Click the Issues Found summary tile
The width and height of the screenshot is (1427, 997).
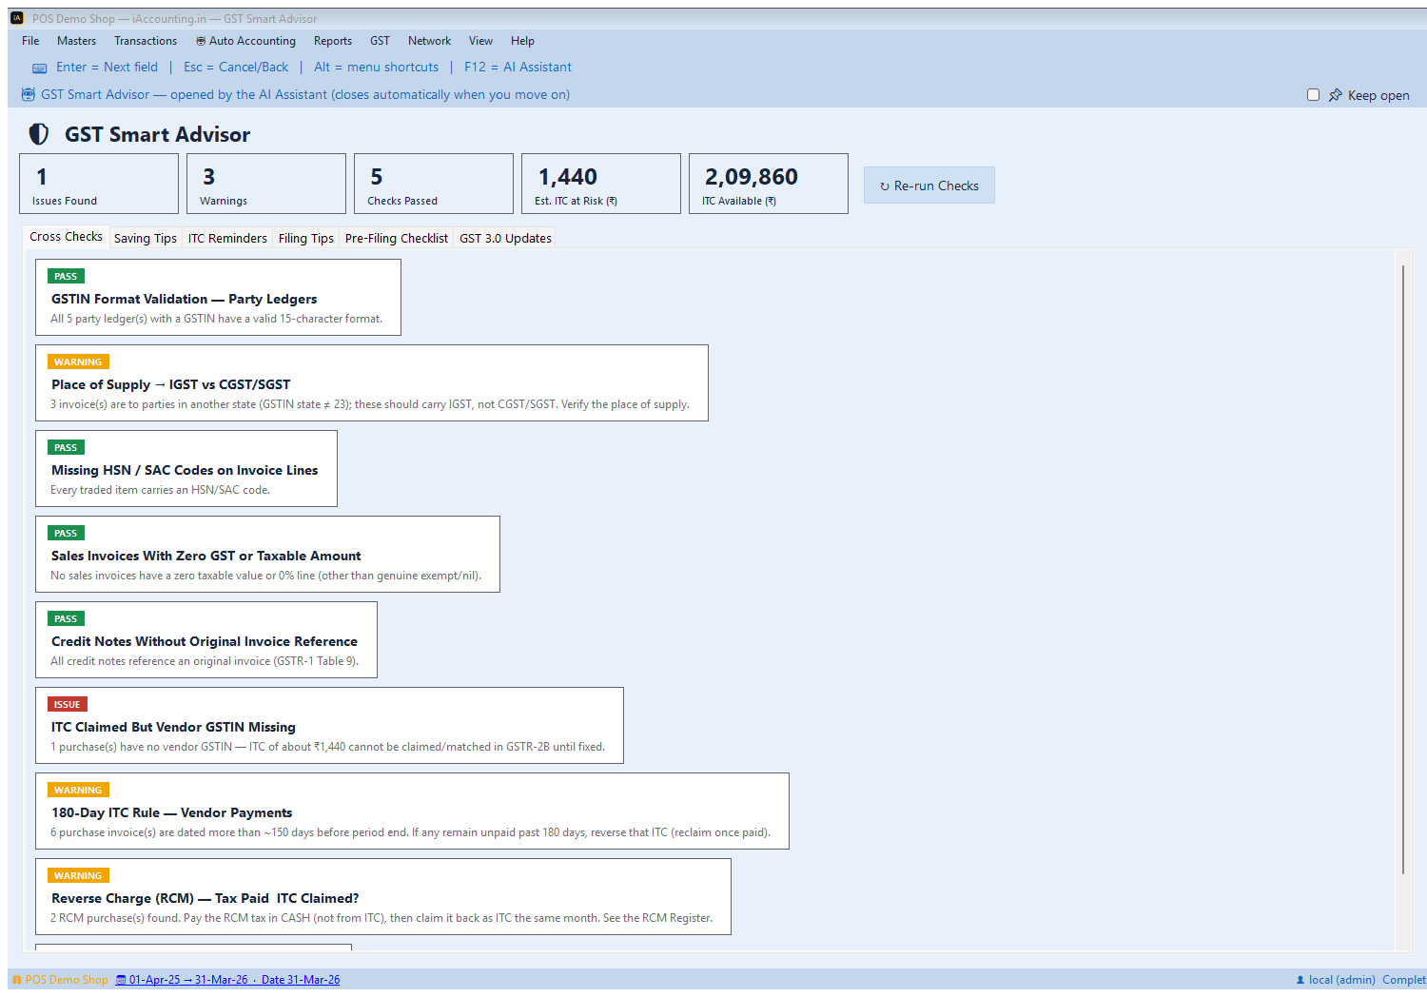pyautogui.click(x=99, y=184)
